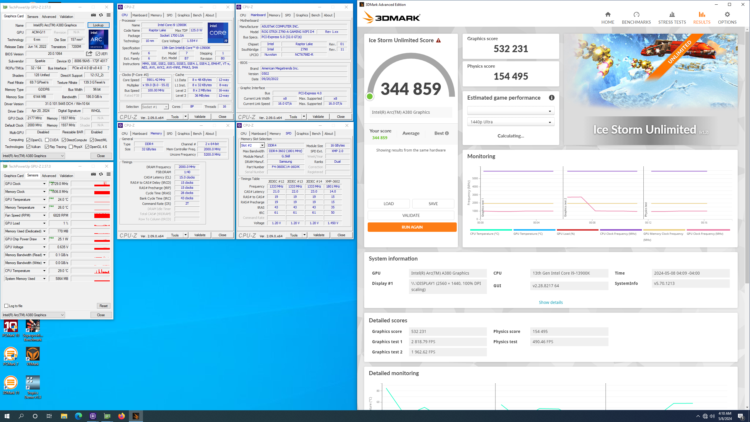This screenshot has width=750, height=422.
Task: Click LOAD result button
Action: pyautogui.click(x=388, y=204)
